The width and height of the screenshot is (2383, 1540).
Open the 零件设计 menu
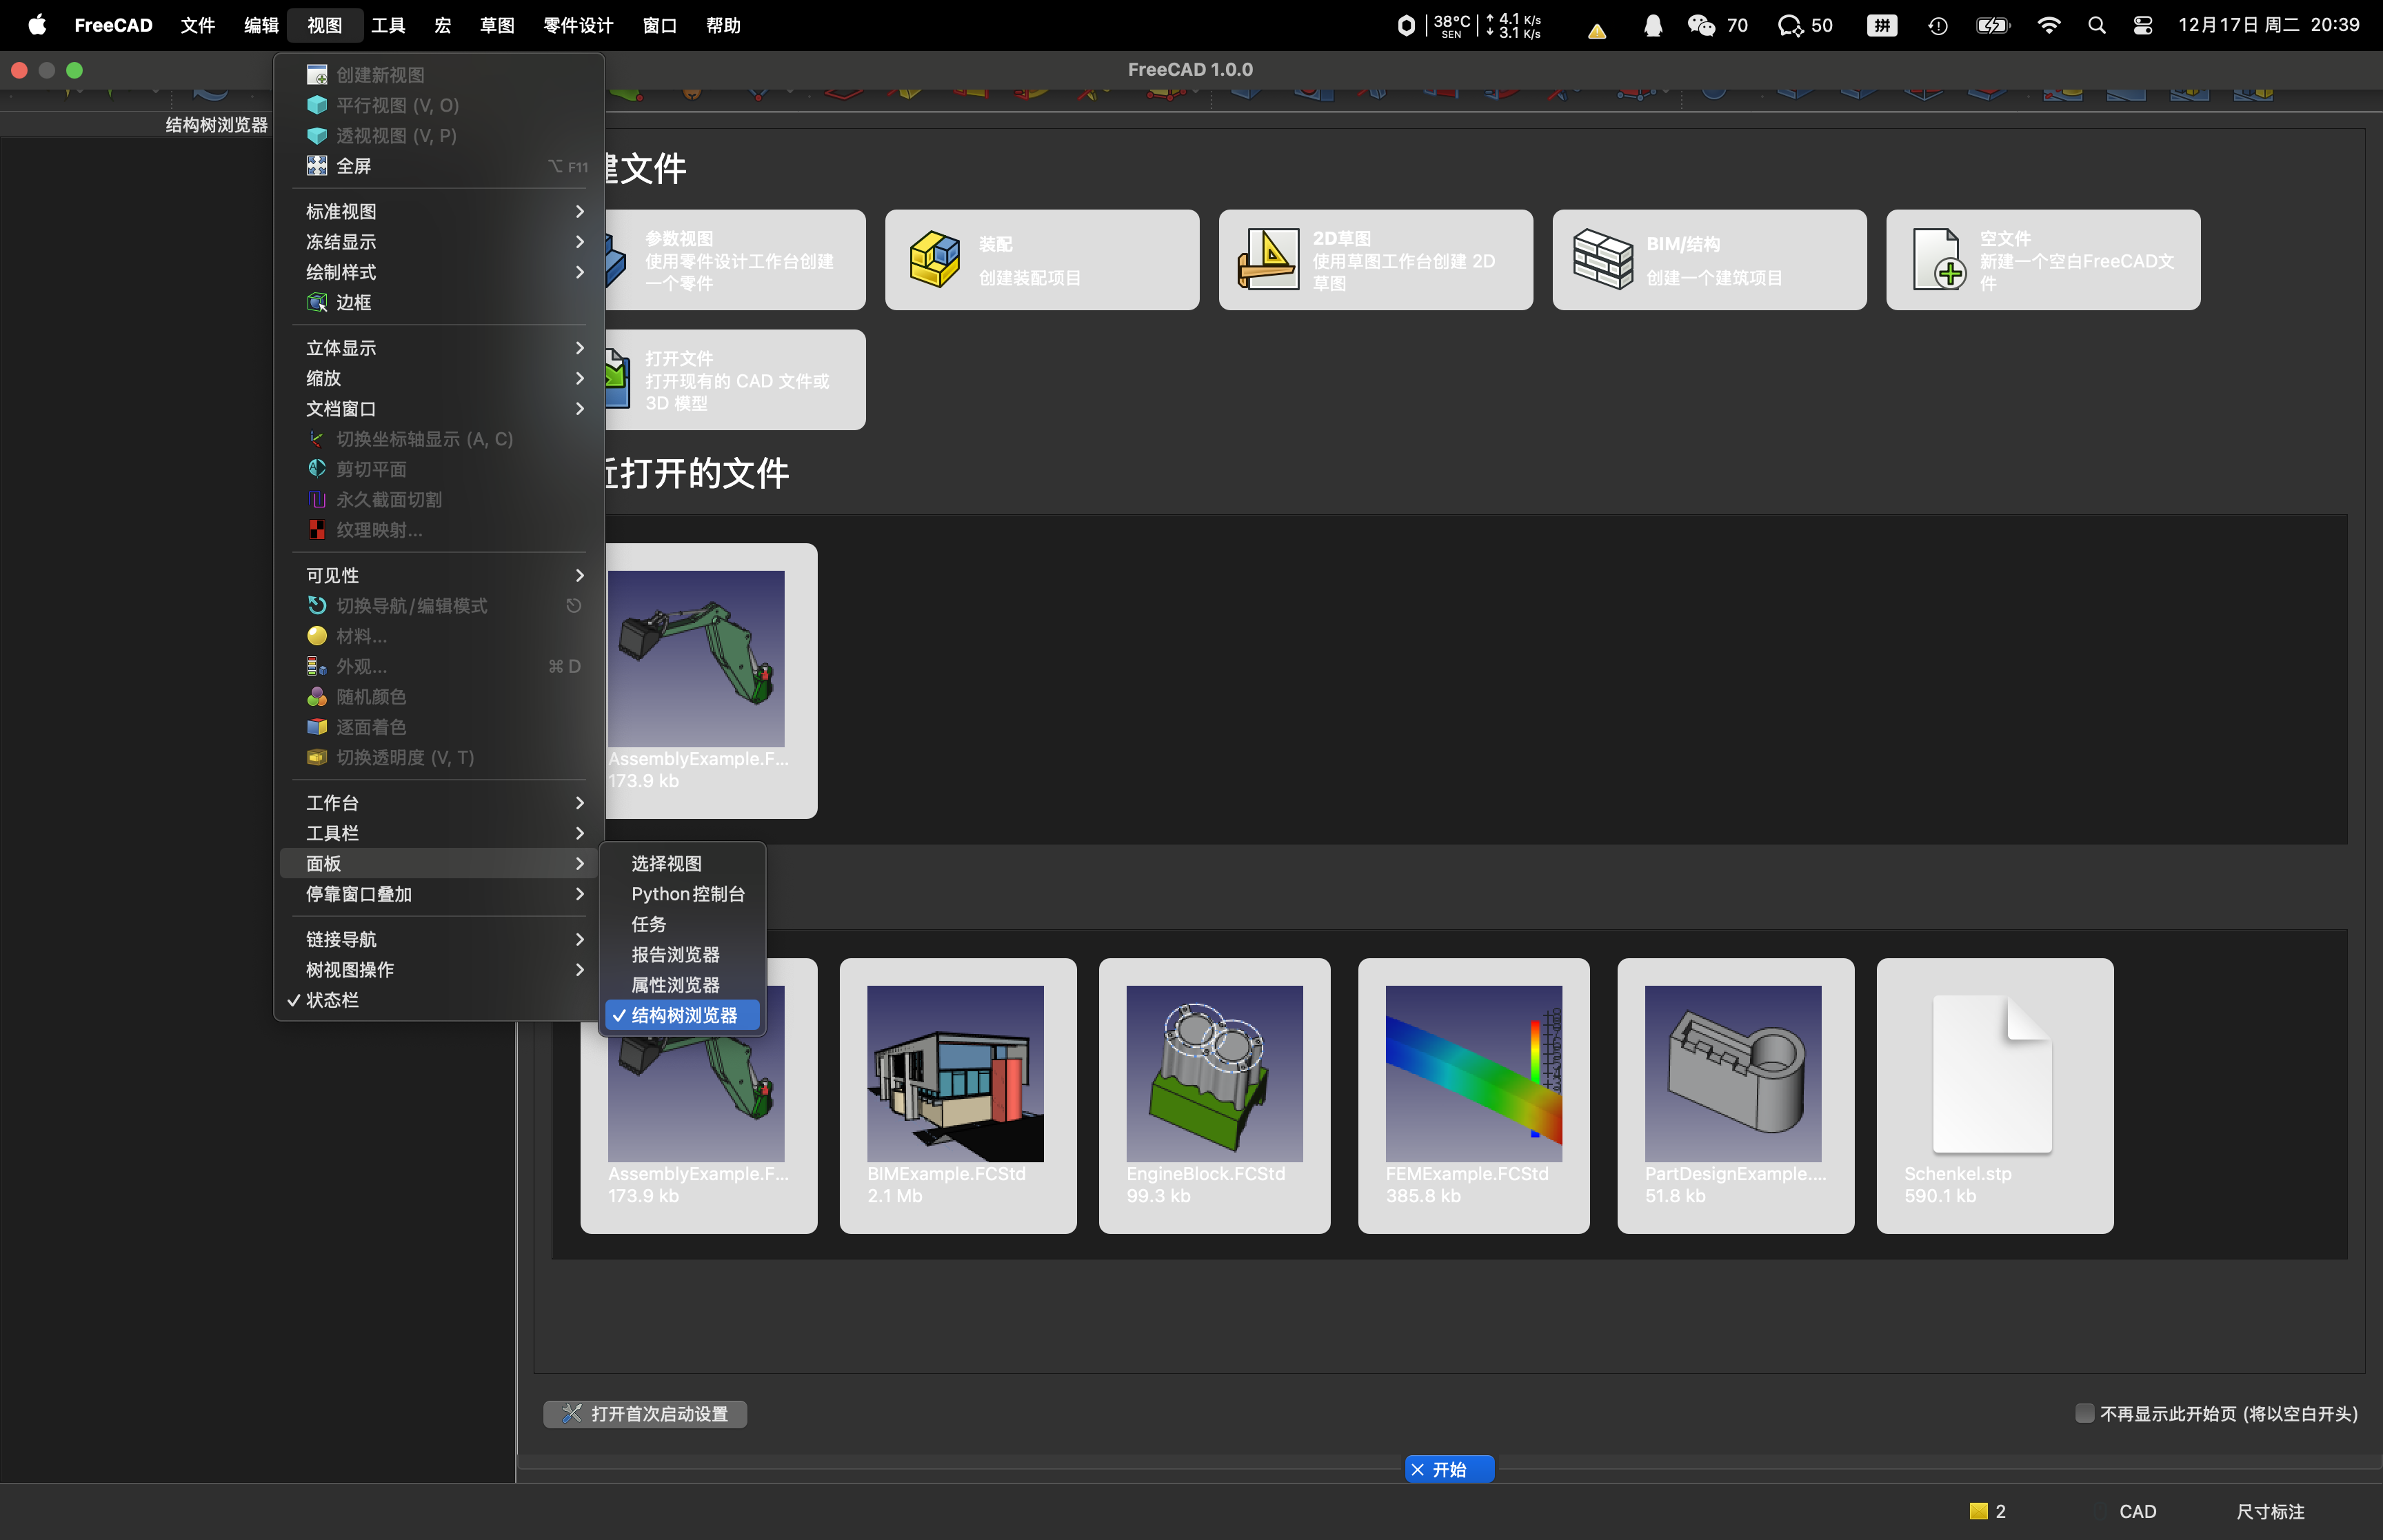tap(578, 25)
